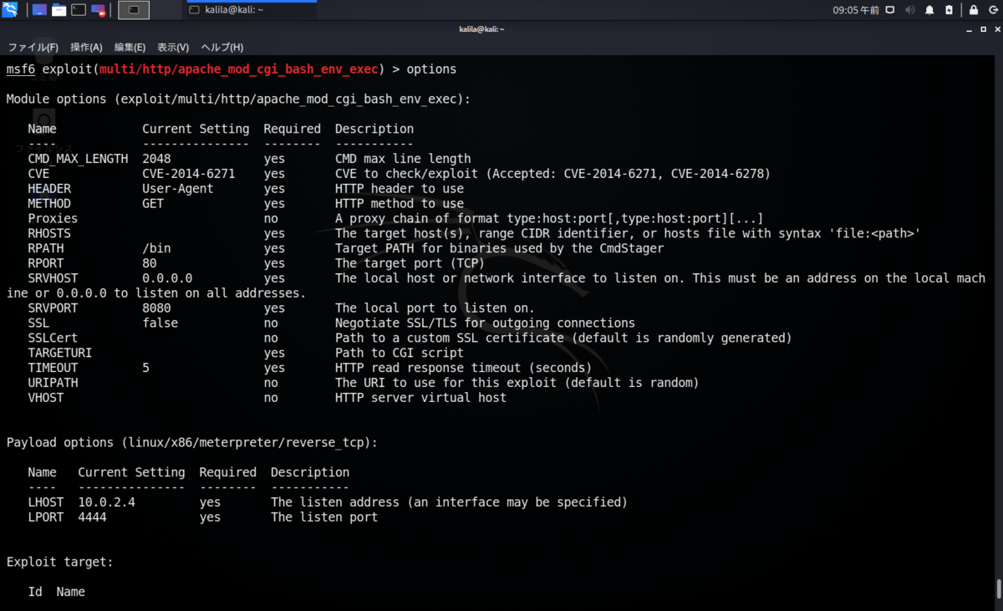This screenshot has width=1003, height=611.
Task: Click the User-Agent setting value
Action: (178, 189)
